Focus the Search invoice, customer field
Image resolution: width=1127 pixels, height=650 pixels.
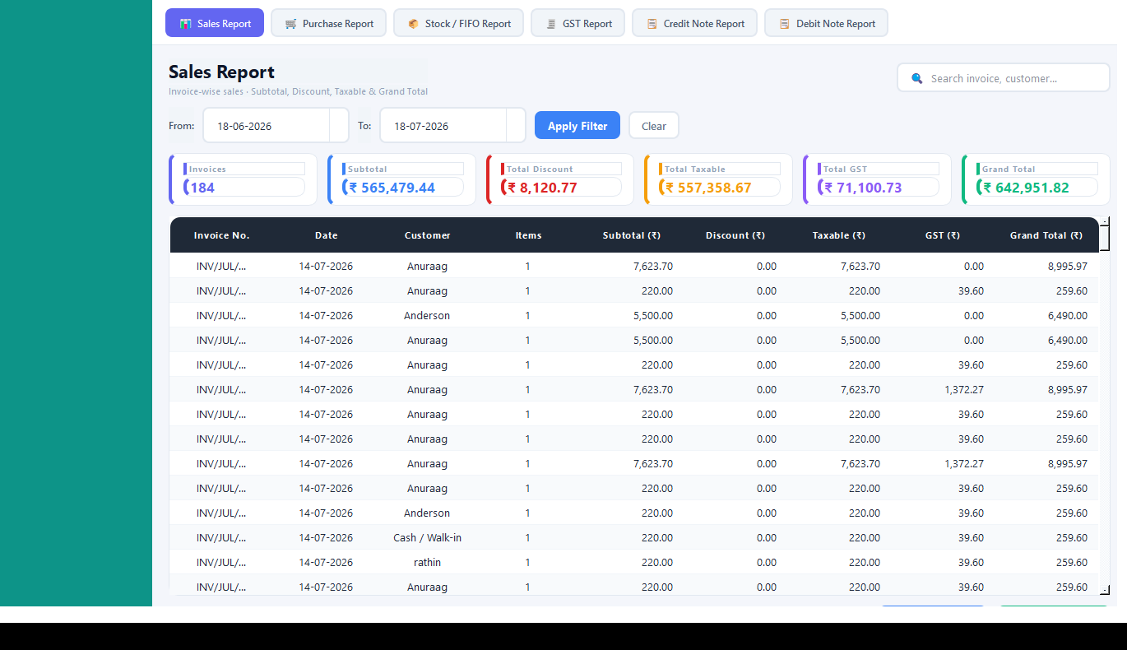[x=1004, y=78]
